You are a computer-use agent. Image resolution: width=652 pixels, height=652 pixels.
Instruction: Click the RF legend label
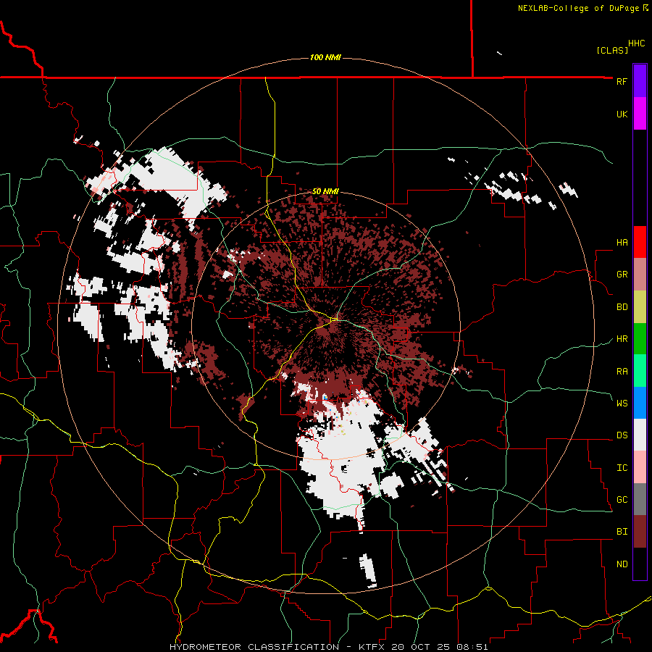click(622, 81)
